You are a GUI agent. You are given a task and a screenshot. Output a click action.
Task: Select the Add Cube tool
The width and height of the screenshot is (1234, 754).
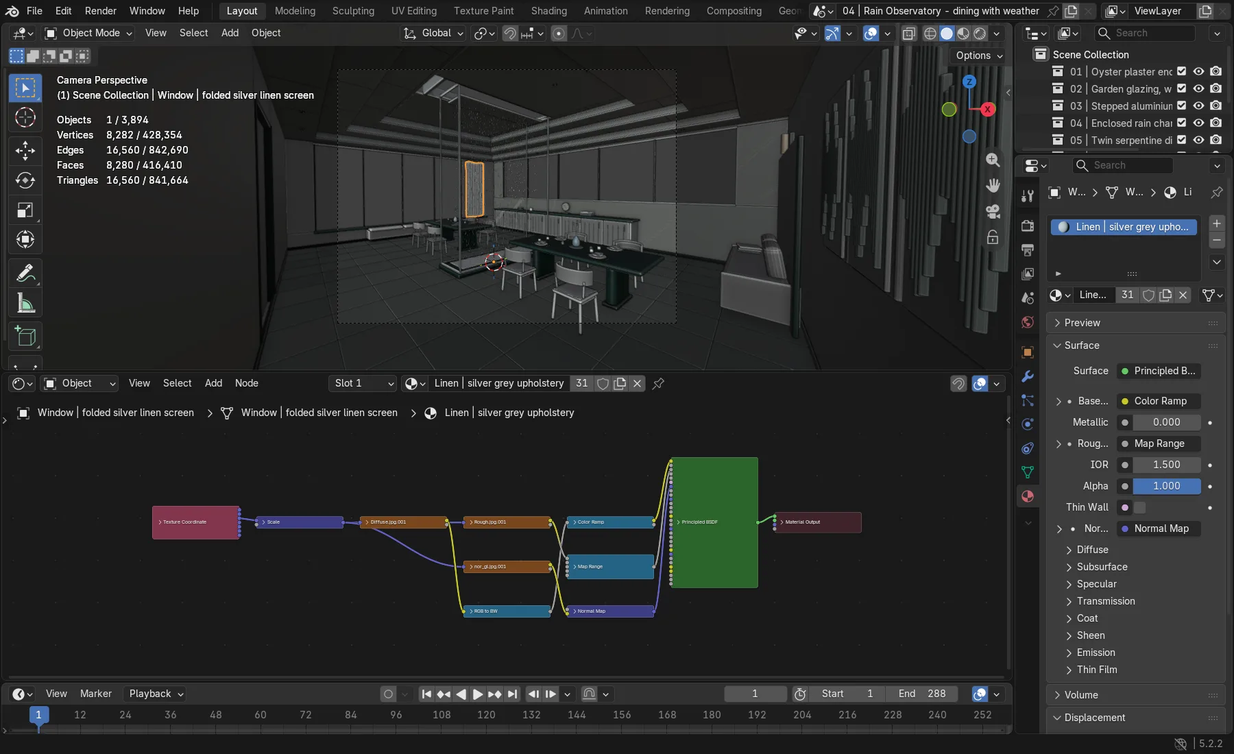(x=25, y=337)
